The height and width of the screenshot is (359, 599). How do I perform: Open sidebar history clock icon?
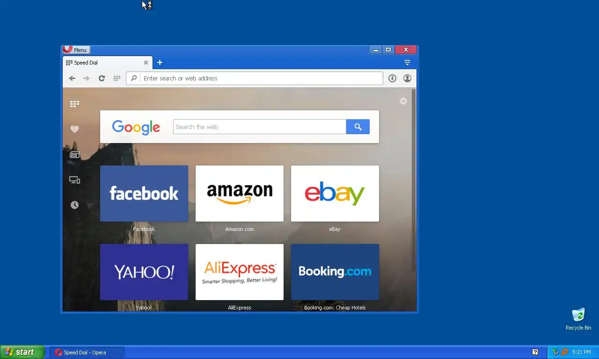[x=74, y=205]
